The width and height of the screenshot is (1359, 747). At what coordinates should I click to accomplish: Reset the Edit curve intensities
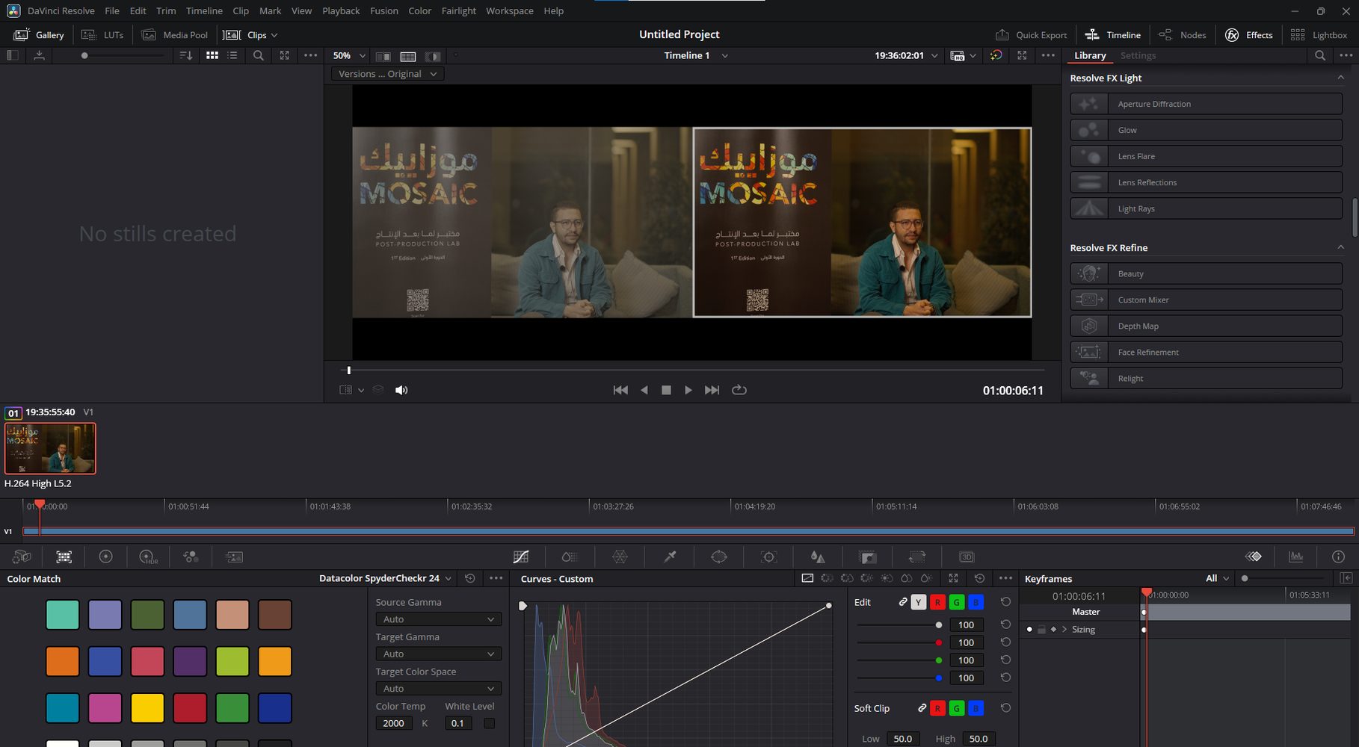1005,601
